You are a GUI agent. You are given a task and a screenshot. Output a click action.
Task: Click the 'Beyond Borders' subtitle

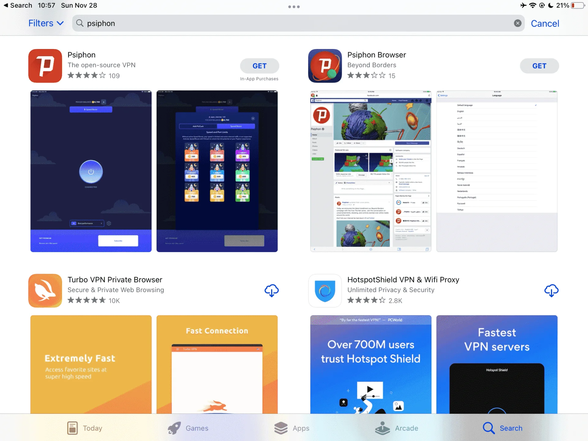(x=372, y=65)
